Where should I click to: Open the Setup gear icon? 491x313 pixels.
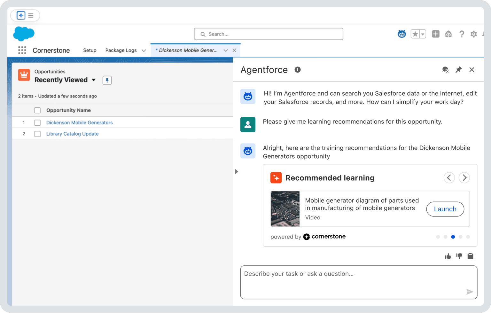tap(473, 34)
